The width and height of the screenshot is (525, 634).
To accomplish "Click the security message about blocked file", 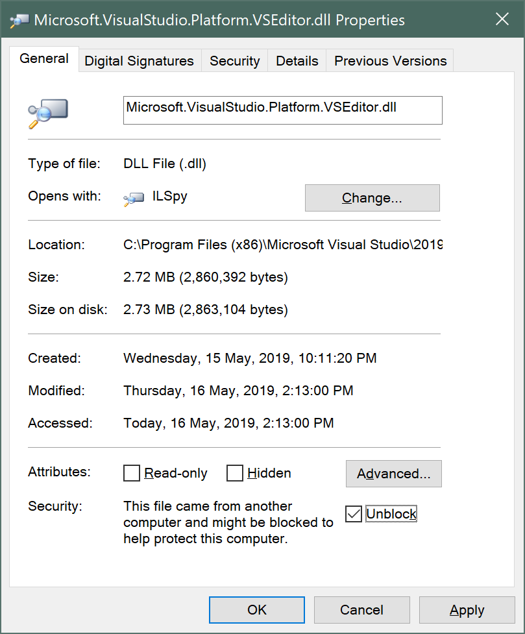I will coord(228,522).
